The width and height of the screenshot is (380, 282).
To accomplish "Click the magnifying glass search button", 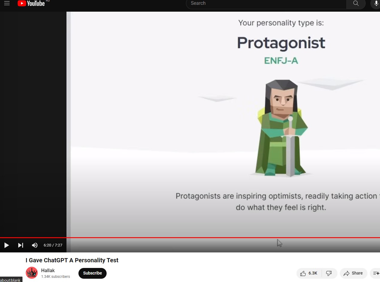I will [x=356, y=3].
